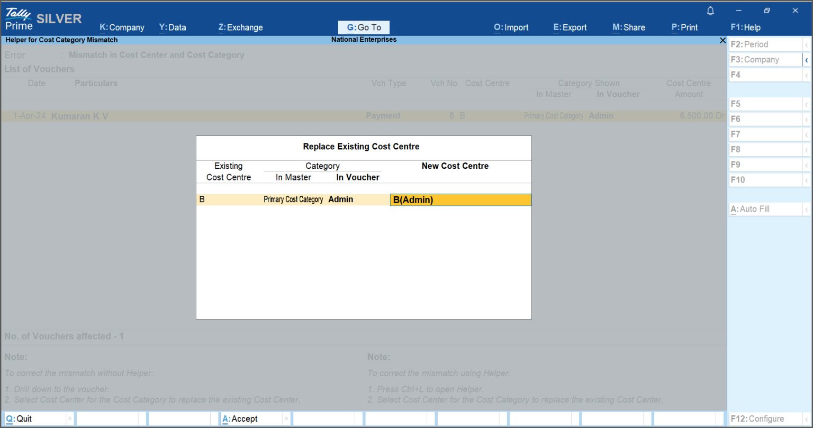
Task: Open the Export menu
Action: point(570,27)
